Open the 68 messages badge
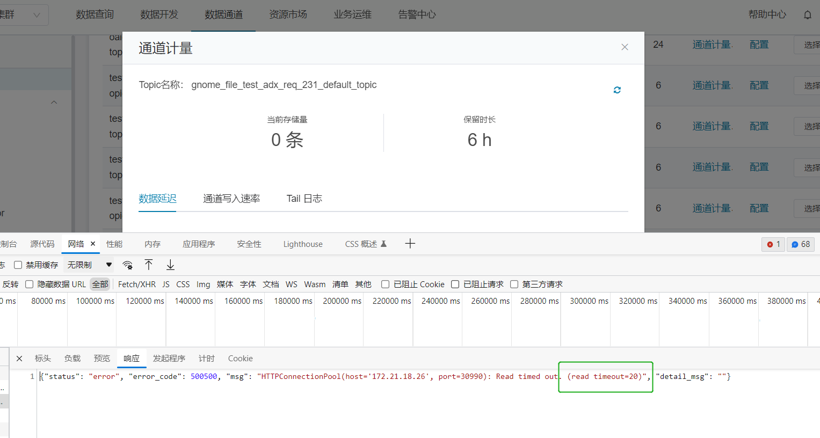Screen dimensions: 820x438 (801, 244)
